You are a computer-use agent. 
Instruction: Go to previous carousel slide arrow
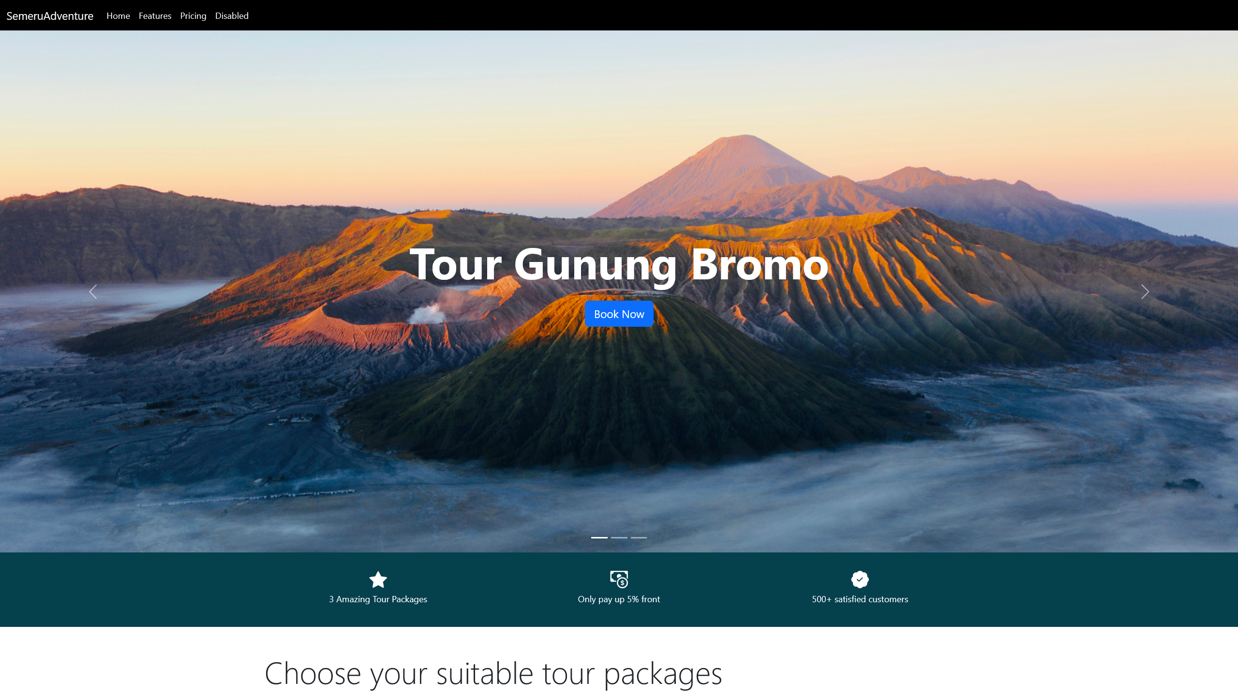tap(93, 291)
